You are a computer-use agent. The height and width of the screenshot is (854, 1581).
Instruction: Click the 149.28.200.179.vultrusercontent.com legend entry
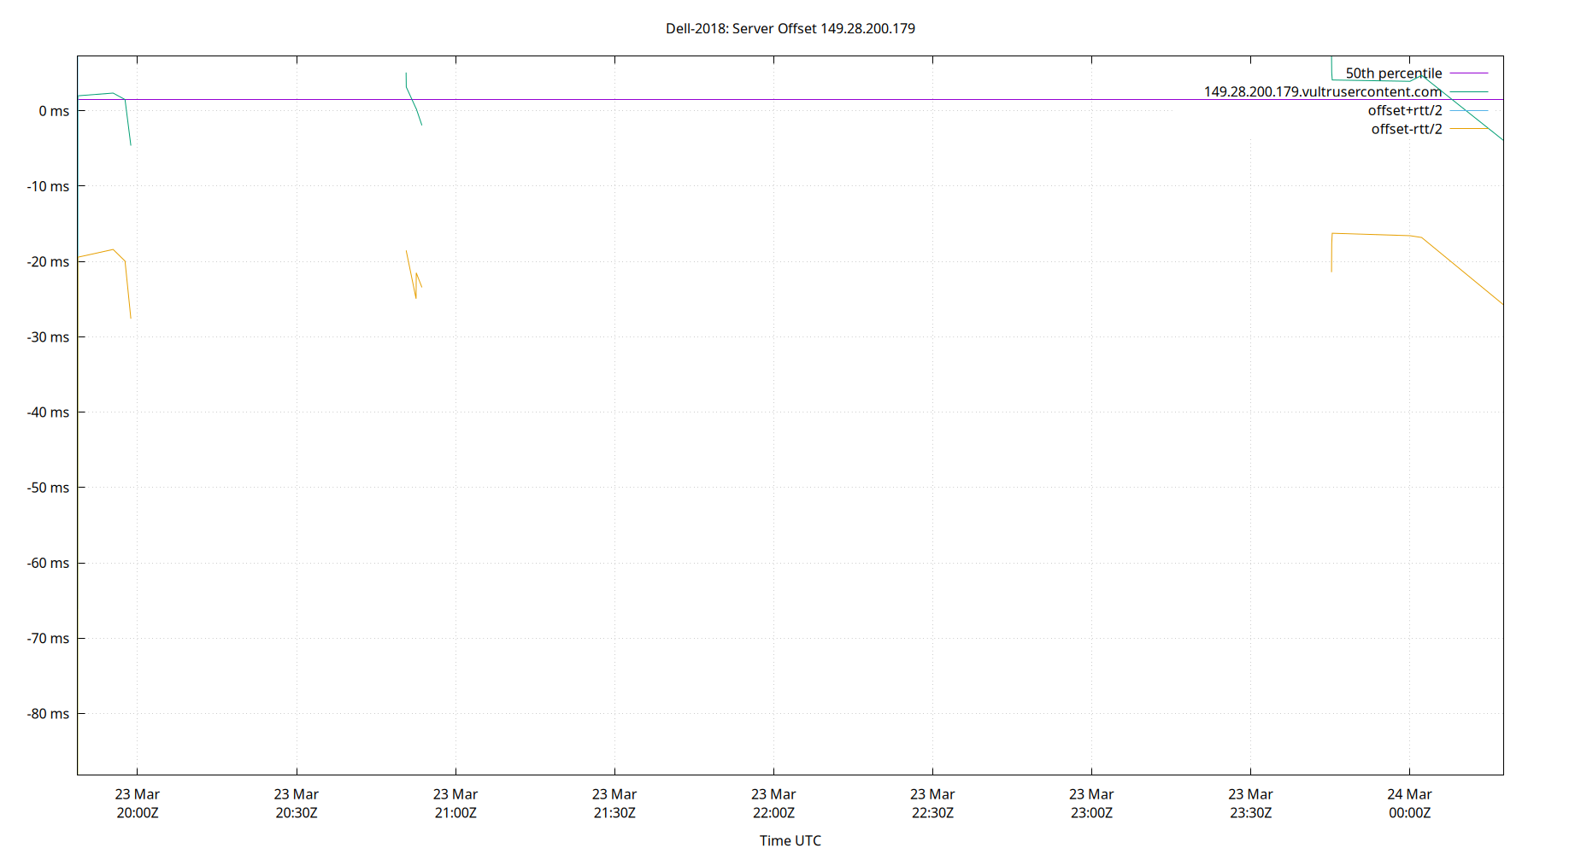1322,91
